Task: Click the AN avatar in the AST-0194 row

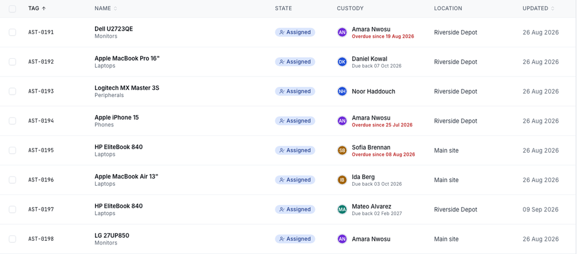Action: point(342,120)
